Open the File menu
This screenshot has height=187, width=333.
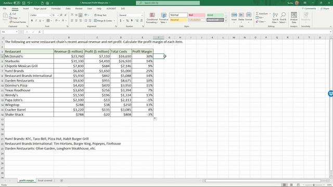click(x=5, y=9)
